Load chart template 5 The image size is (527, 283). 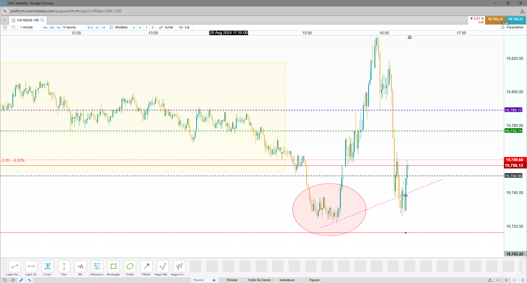click(x=140, y=27)
